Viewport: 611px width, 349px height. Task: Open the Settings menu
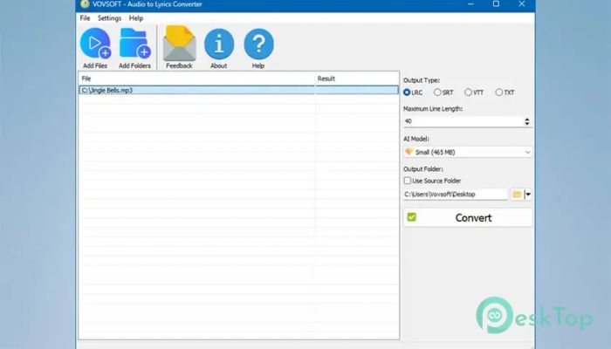click(109, 18)
